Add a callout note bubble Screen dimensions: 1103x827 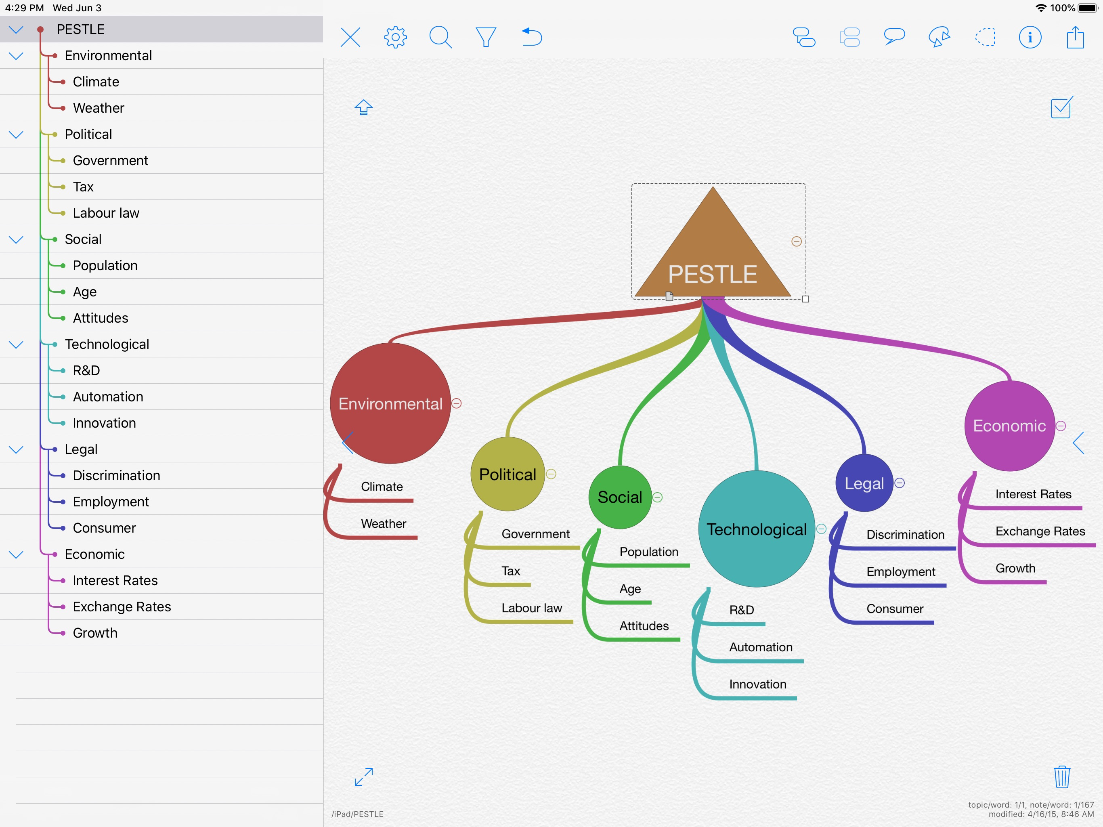click(894, 38)
